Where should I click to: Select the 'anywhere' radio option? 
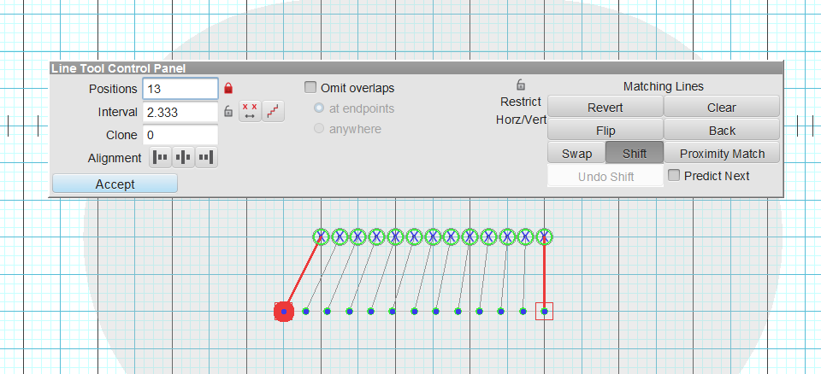point(318,129)
